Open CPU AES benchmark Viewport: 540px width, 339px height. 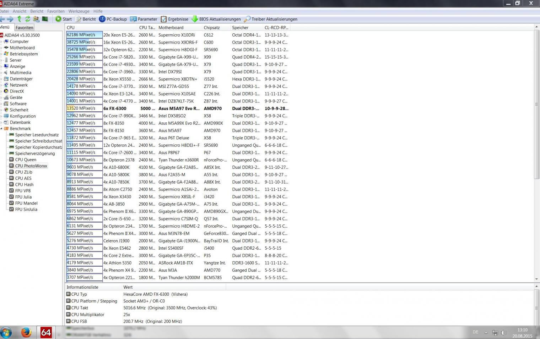coord(23,178)
